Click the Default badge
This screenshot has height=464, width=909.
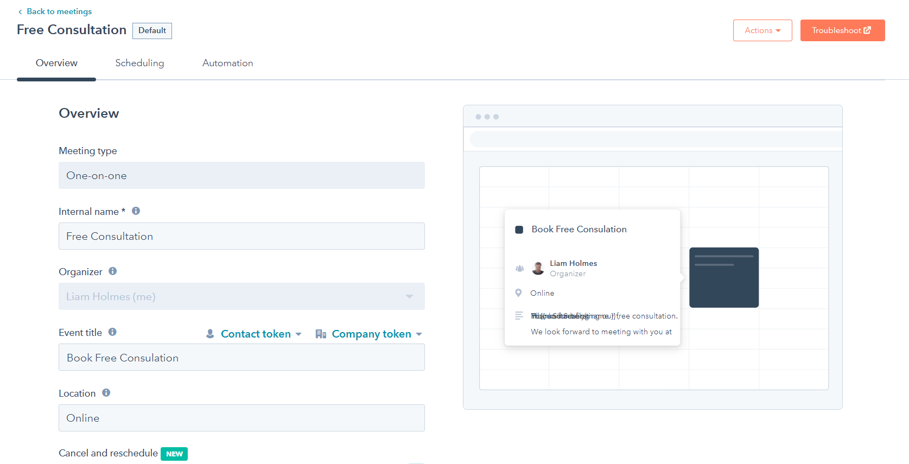[152, 30]
